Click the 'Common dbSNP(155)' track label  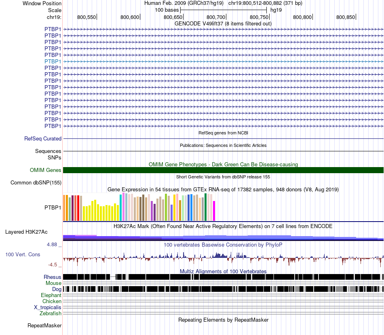(36, 183)
